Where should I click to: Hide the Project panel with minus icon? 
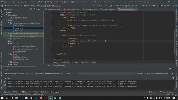pos(42,9)
